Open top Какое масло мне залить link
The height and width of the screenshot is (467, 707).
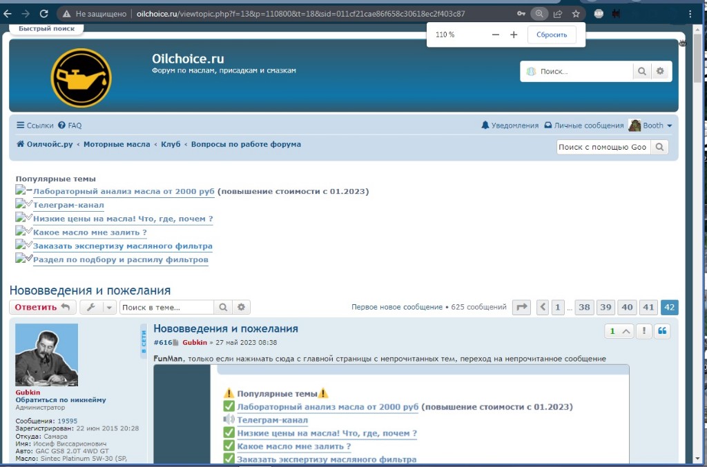click(90, 232)
